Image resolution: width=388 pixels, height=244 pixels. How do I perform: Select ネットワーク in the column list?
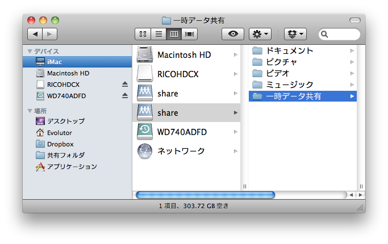click(x=186, y=151)
